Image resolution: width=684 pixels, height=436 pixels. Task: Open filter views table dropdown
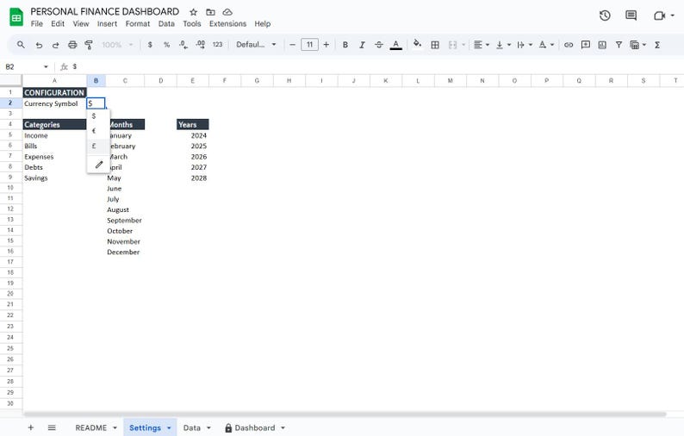coord(637,45)
